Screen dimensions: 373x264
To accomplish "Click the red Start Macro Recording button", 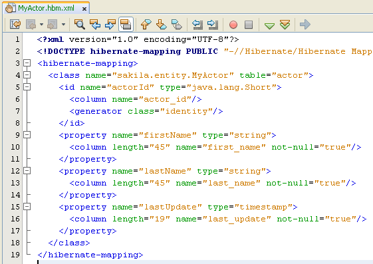I will point(233,25).
